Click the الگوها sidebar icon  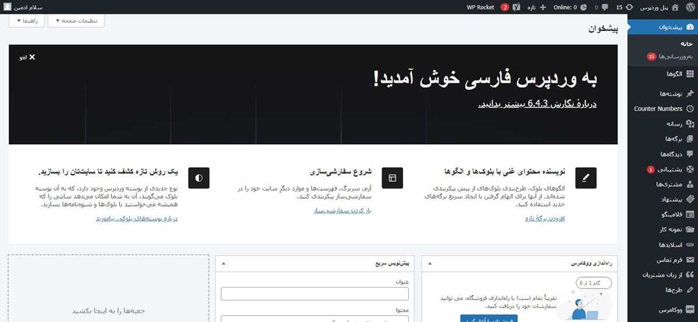tap(690, 74)
